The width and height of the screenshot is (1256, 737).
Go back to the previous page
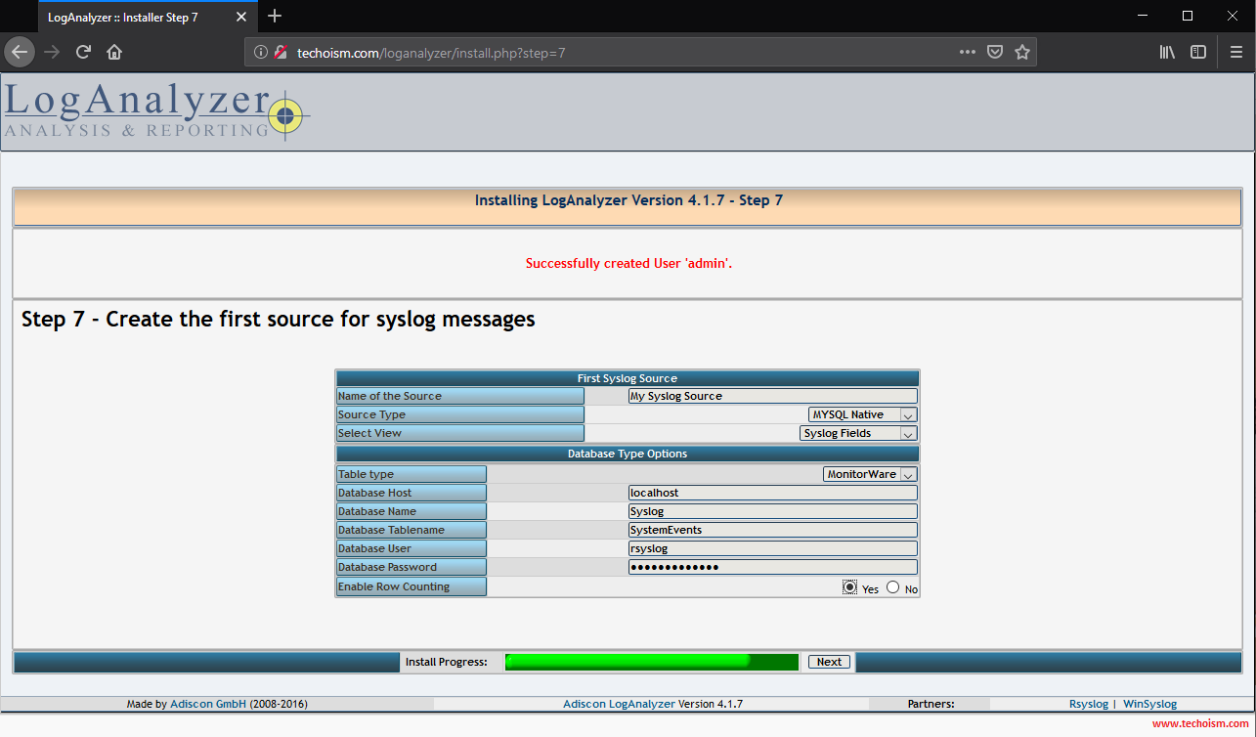point(20,52)
